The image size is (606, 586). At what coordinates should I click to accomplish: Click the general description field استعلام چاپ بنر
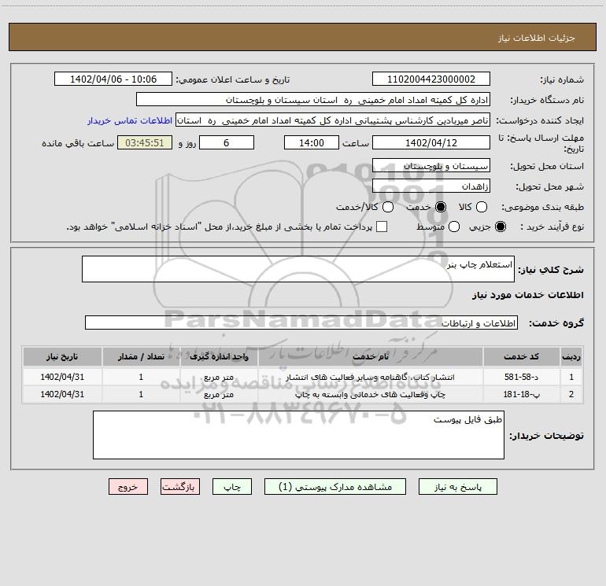(298, 269)
